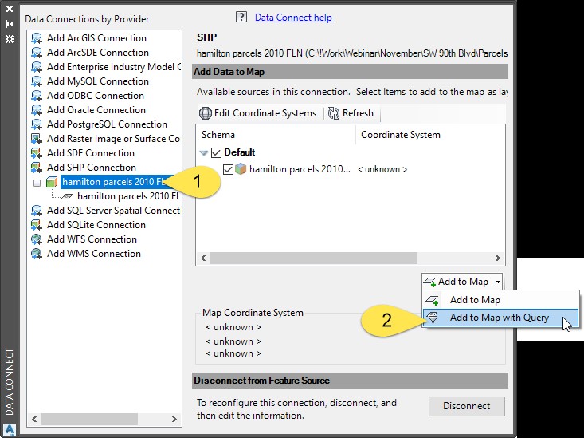This screenshot has width=584, height=438.
Task: Click the cube icon beside selected hamilton parcels connection
Action: pyautogui.click(x=52, y=182)
